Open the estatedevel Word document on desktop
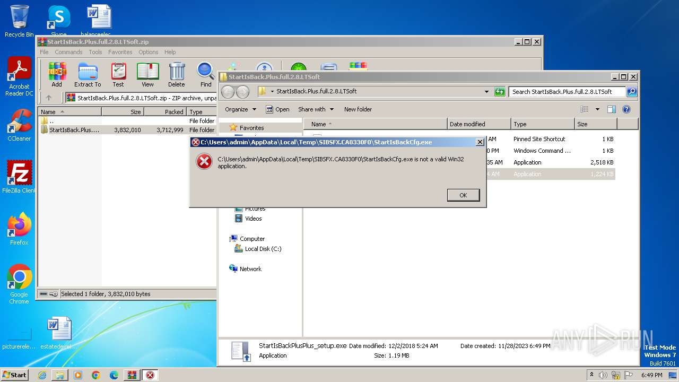This screenshot has width=679, height=382. pyautogui.click(x=59, y=333)
